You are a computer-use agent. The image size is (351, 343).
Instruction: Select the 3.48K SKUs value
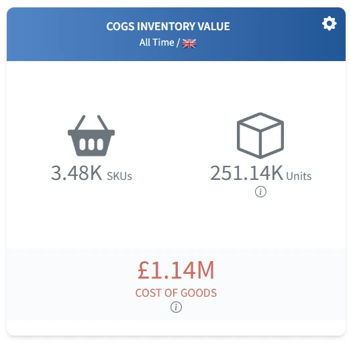coord(91,173)
